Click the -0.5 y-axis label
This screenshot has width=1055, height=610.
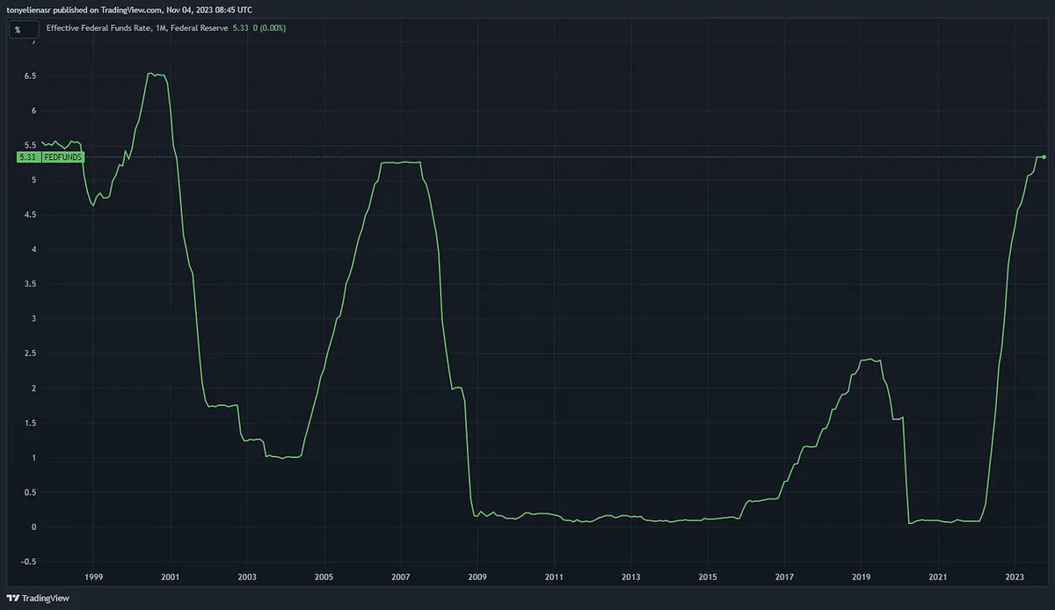(28, 563)
